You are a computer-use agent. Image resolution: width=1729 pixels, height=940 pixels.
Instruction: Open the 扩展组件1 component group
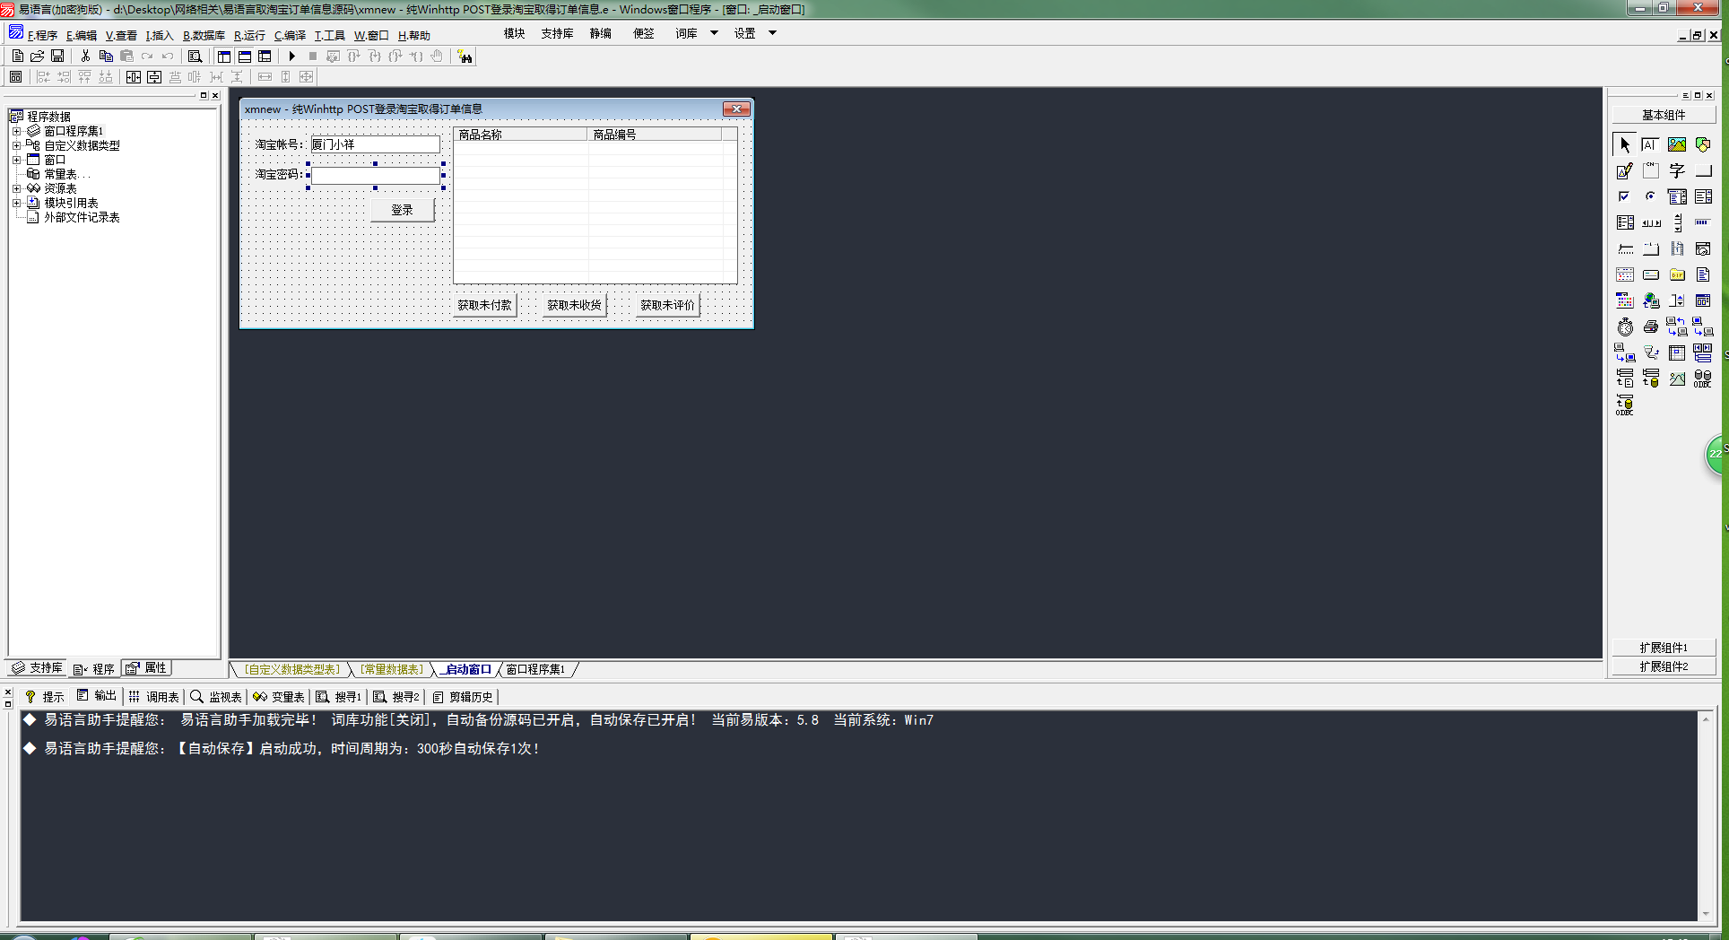coord(1664,648)
